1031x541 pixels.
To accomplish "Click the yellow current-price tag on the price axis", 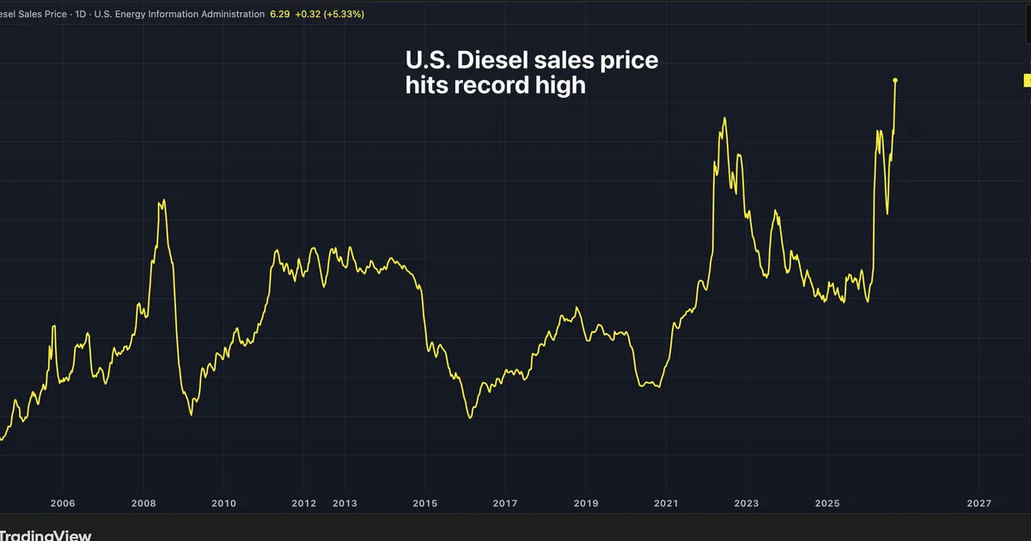I will (1027, 80).
